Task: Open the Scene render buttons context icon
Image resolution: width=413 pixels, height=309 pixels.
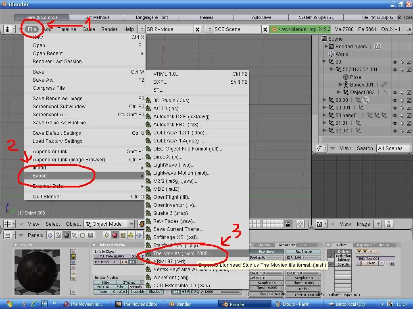Action: pos(91,235)
